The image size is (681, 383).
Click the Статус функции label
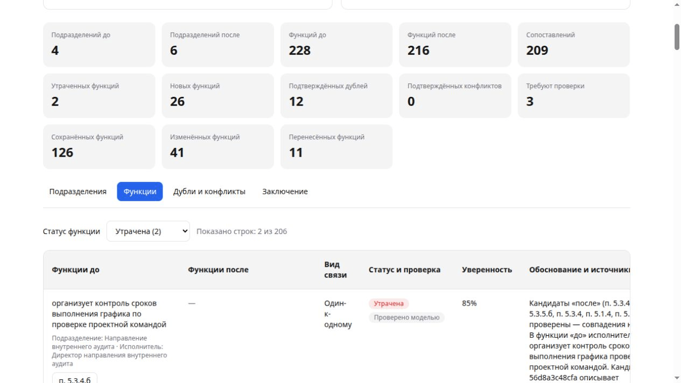72,231
